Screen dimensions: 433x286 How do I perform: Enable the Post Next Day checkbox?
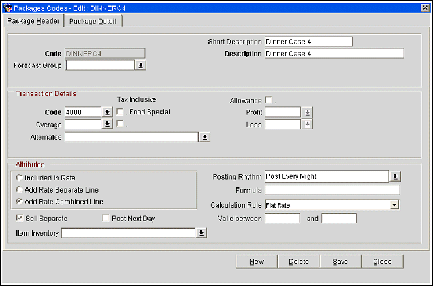[x=106, y=218]
